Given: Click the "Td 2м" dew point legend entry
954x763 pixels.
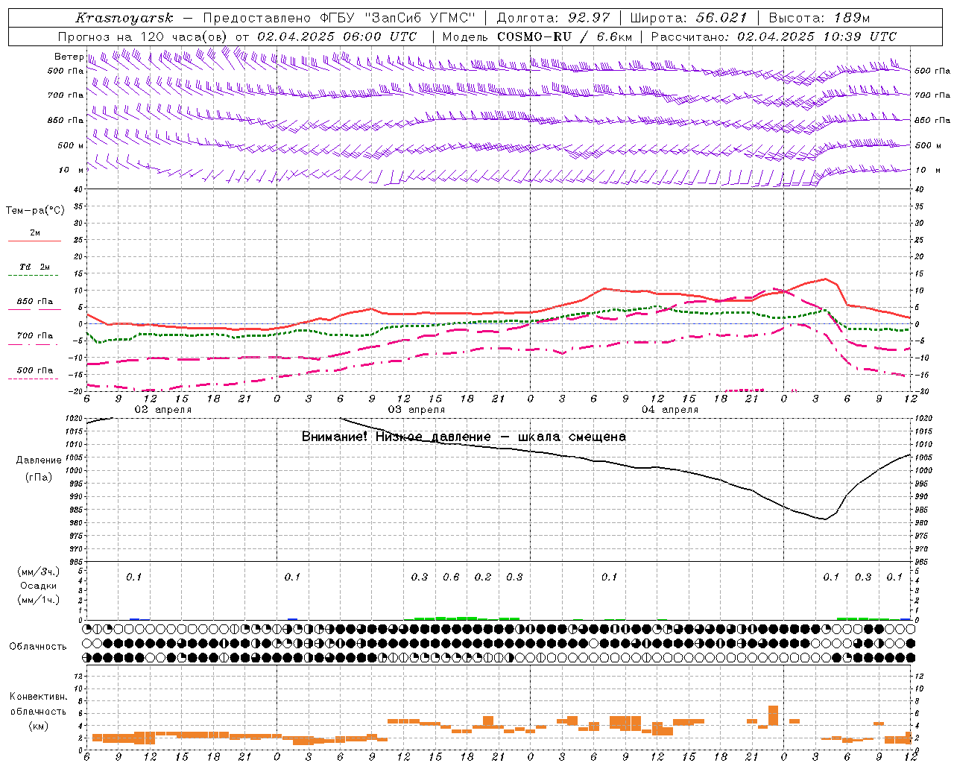Looking at the screenshot, I should pos(35,267).
